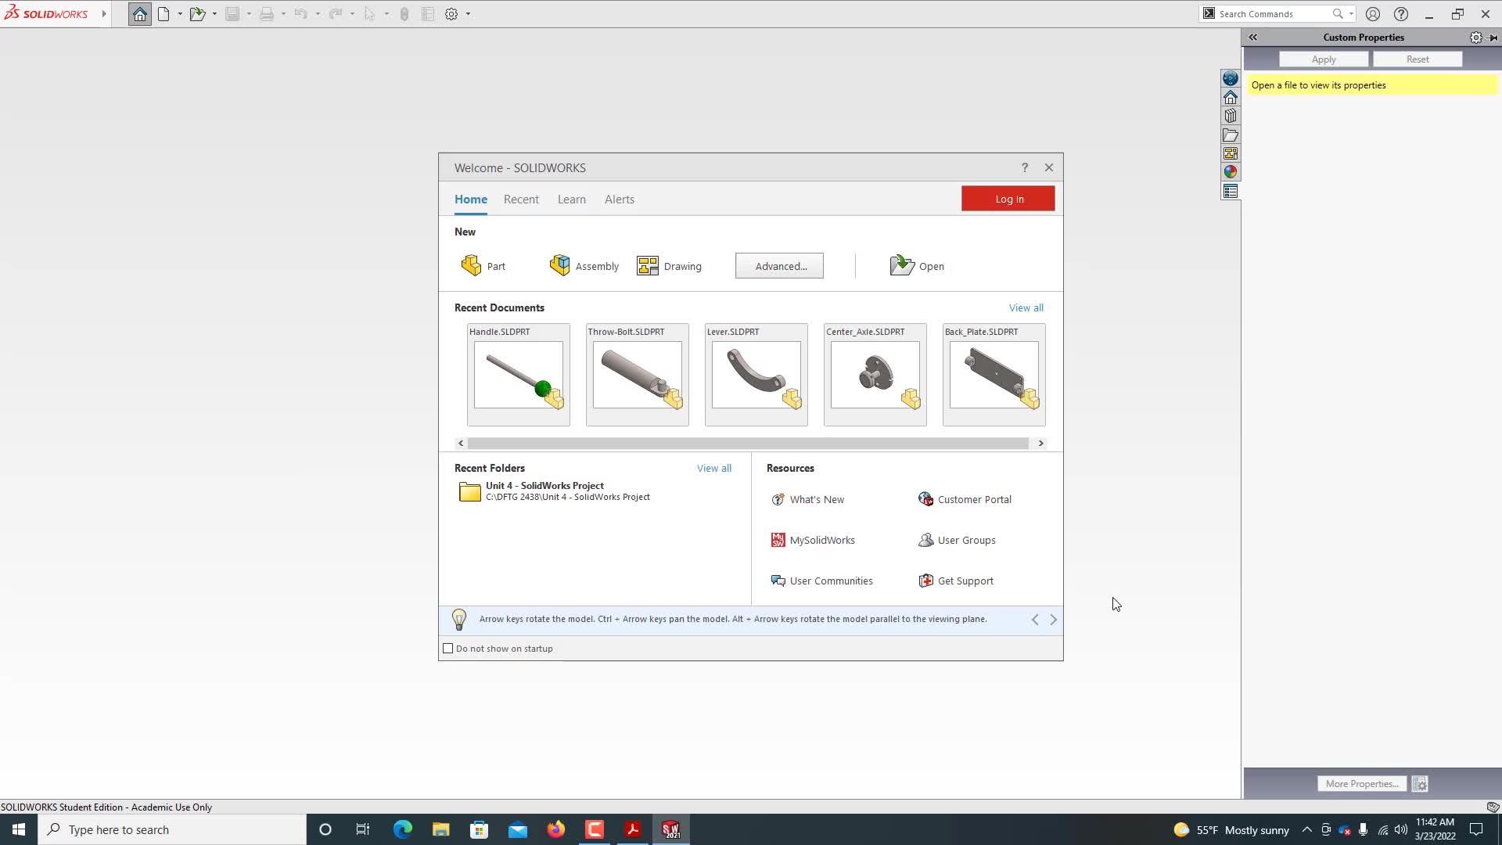Image resolution: width=1502 pixels, height=845 pixels.
Task: Select the Home tab in Welcome dialog
Action: pos(471,200)
